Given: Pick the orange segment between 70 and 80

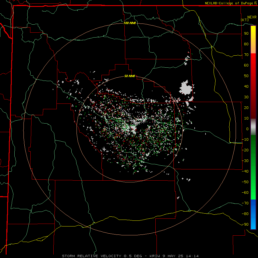Looking at the screenshot, I should point(253,49).
